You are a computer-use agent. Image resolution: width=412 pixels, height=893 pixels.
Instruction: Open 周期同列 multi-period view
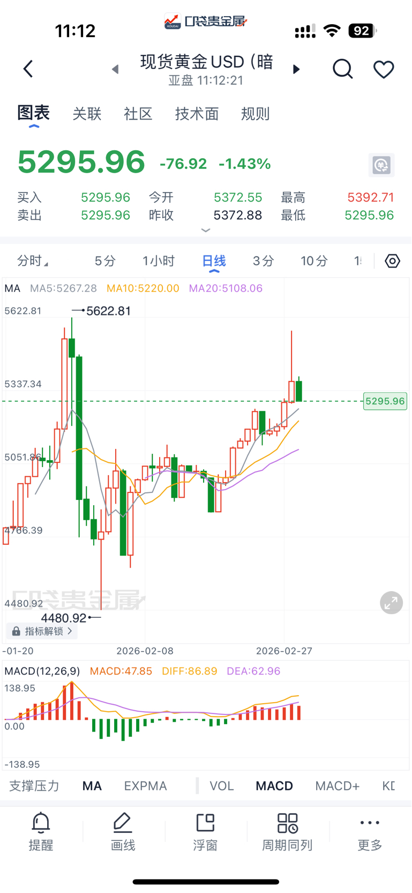[287, 831]
